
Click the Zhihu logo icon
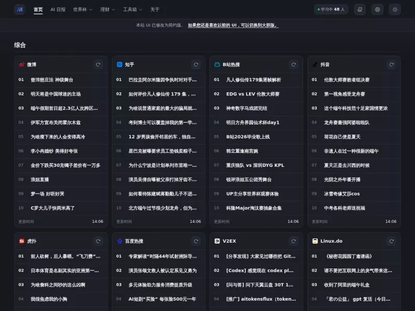(119, 64)
